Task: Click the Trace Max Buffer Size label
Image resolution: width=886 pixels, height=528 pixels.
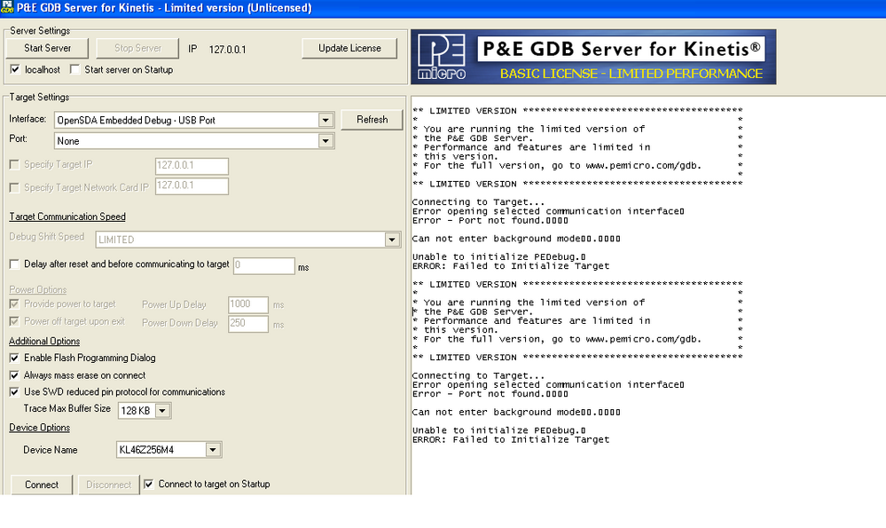Action: [x=67, y=408]
